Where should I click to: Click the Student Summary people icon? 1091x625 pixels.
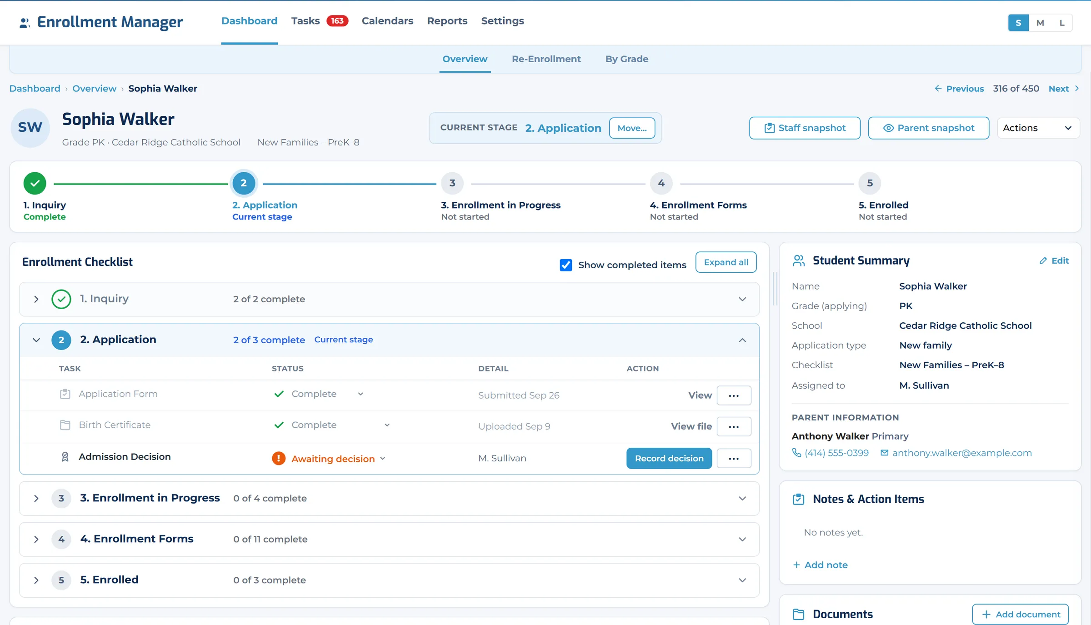pos(799,260)
